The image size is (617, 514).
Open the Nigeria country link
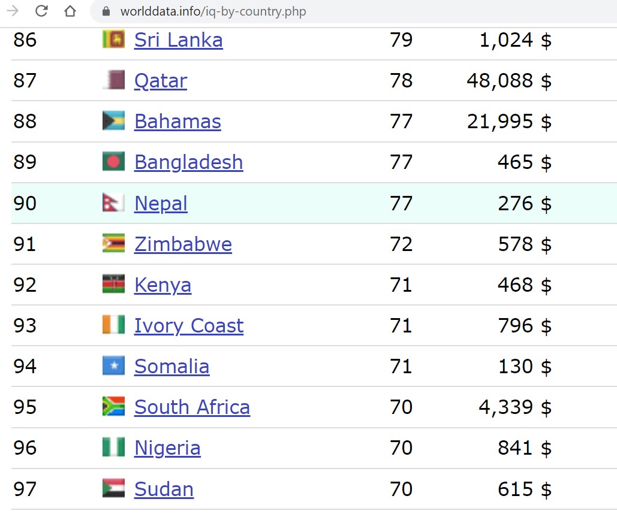167,448
